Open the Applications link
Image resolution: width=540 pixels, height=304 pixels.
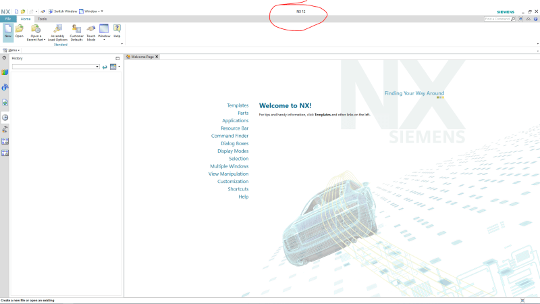tap(235, 121)
